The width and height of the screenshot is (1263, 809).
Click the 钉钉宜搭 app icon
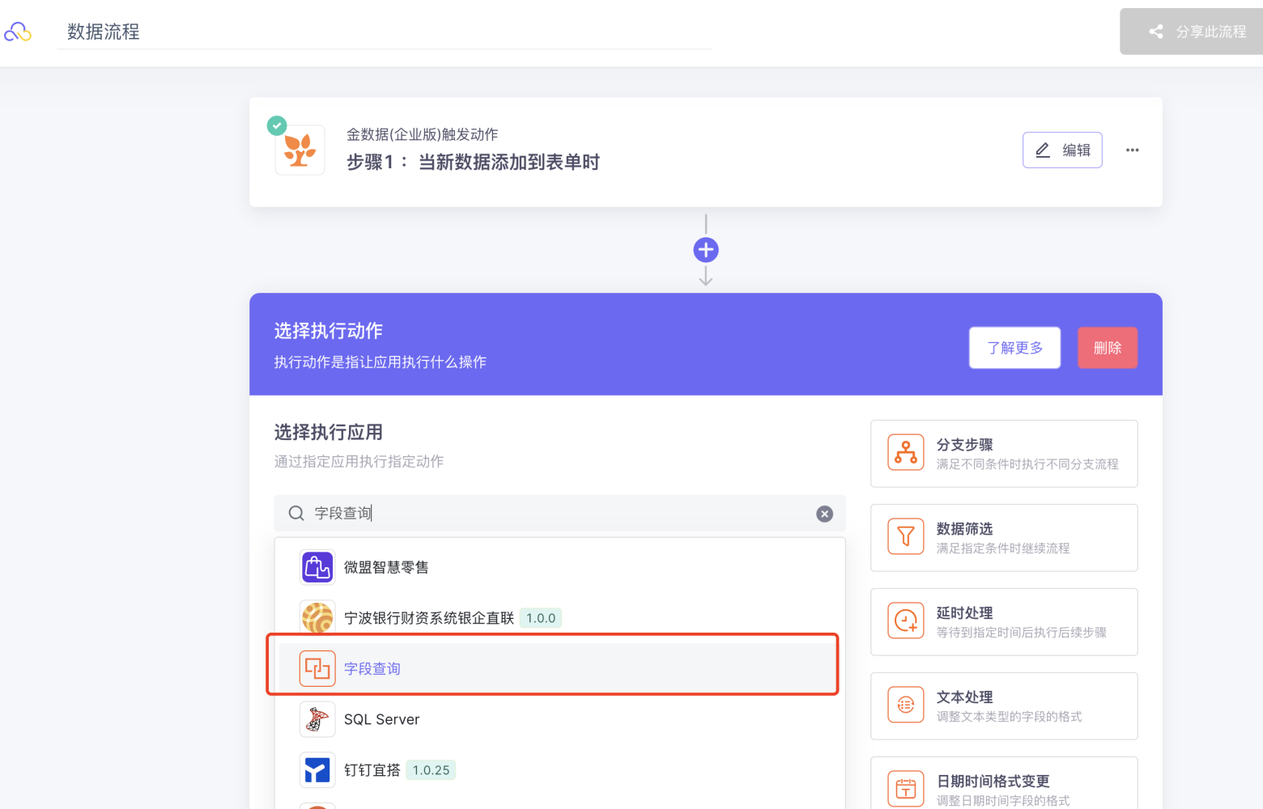click(x=317, y=770)
